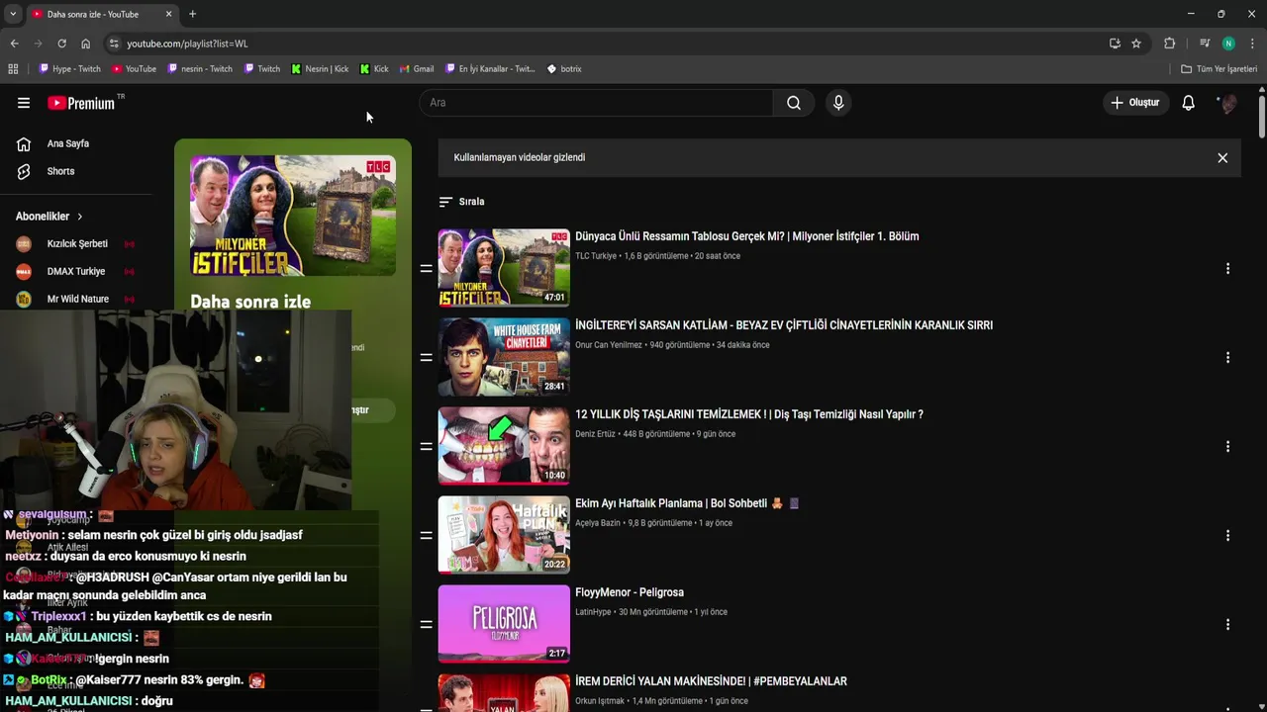
Task: Open Onur Can Yenilmez channel link
Action: (609, 345)
